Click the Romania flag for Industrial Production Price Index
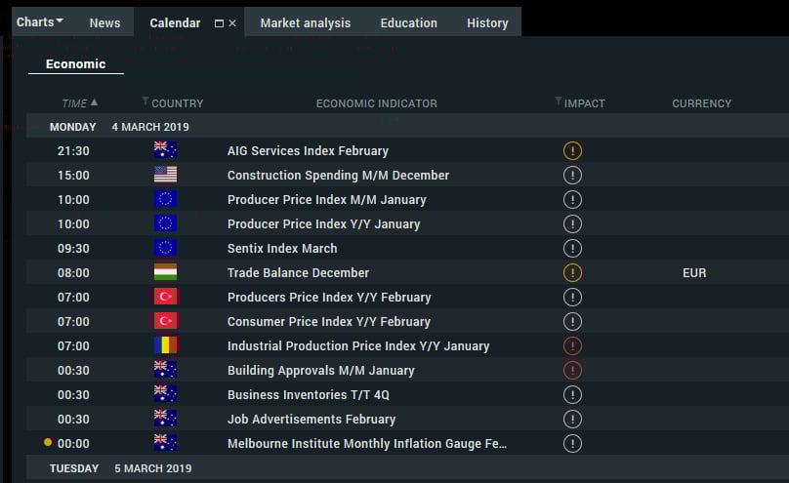Screen dimensions: 789x483 coord(165,344)
